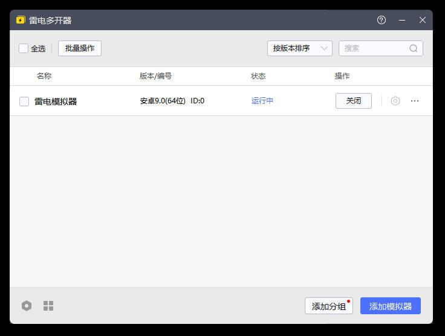Viewport: 445px width, 336px height.
Task: Select the 雷电模拟器 name text
Action: [56, 102]
